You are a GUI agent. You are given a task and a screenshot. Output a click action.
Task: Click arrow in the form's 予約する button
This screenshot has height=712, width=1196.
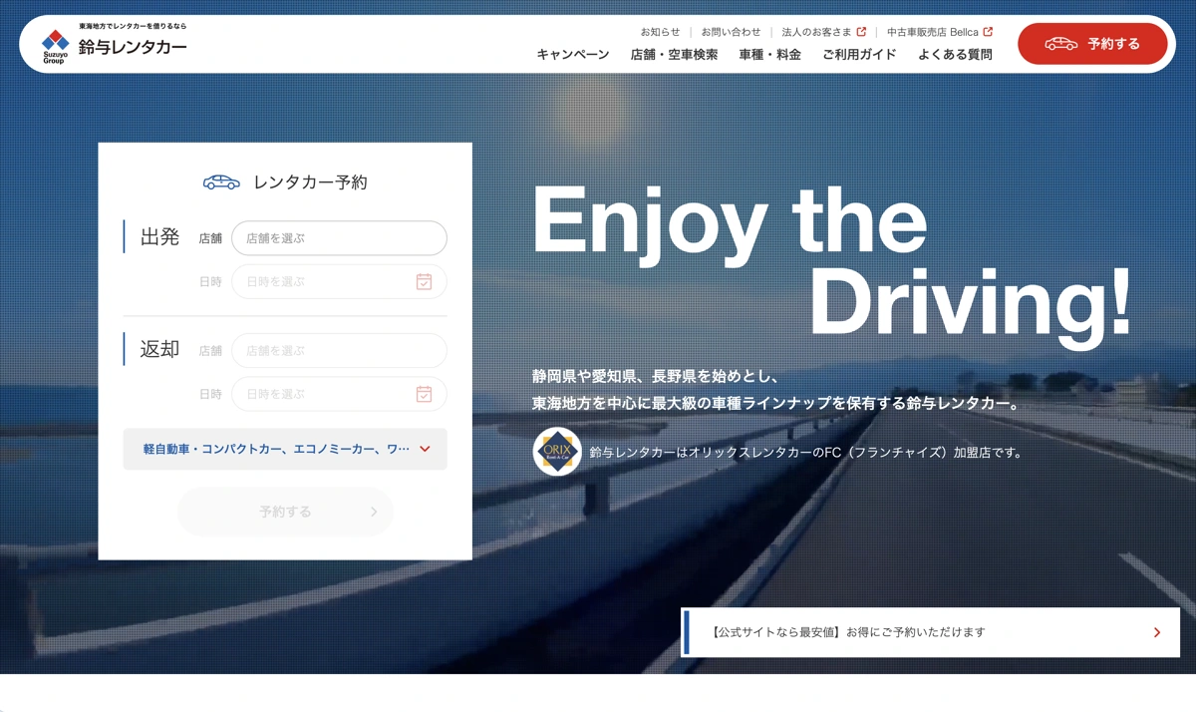pos(374,512)
